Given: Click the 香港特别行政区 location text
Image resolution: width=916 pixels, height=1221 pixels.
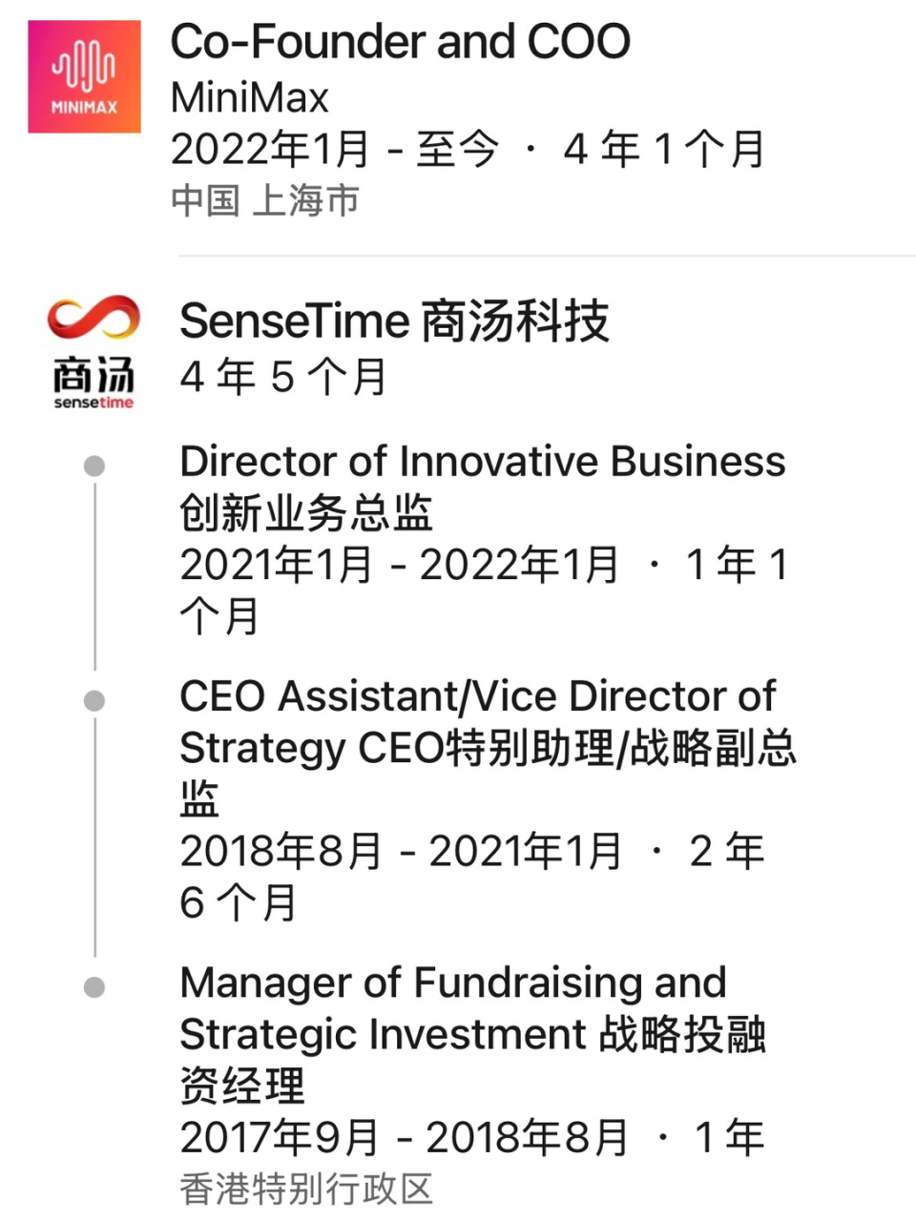Looking at the screenshot, I should click(x=307, y=1189).
